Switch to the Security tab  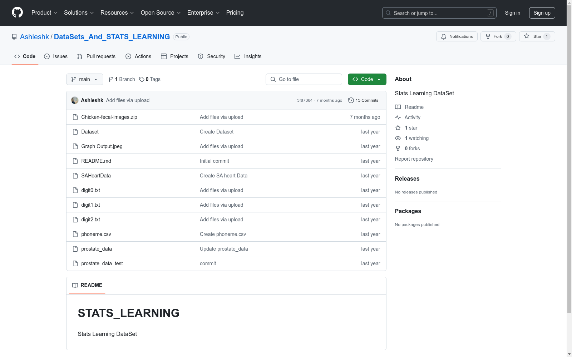[212, 56]
